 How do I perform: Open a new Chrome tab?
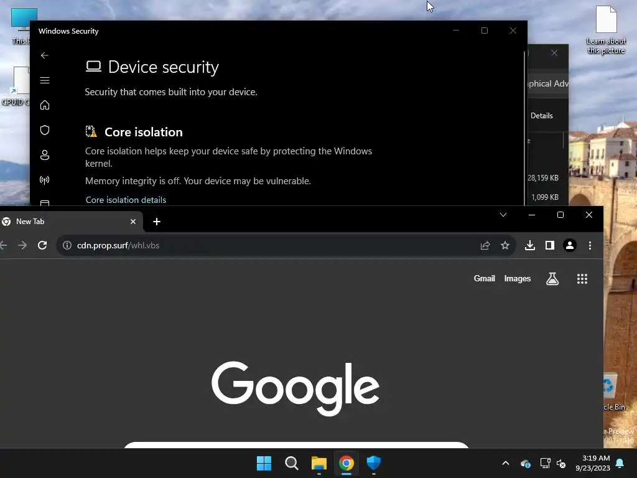157,222
